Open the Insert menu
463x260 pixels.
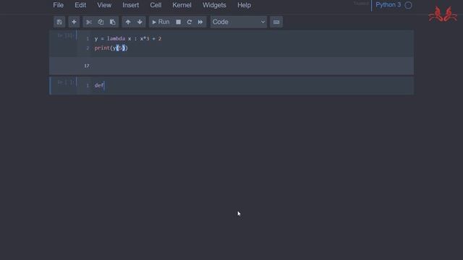[130, 5]
